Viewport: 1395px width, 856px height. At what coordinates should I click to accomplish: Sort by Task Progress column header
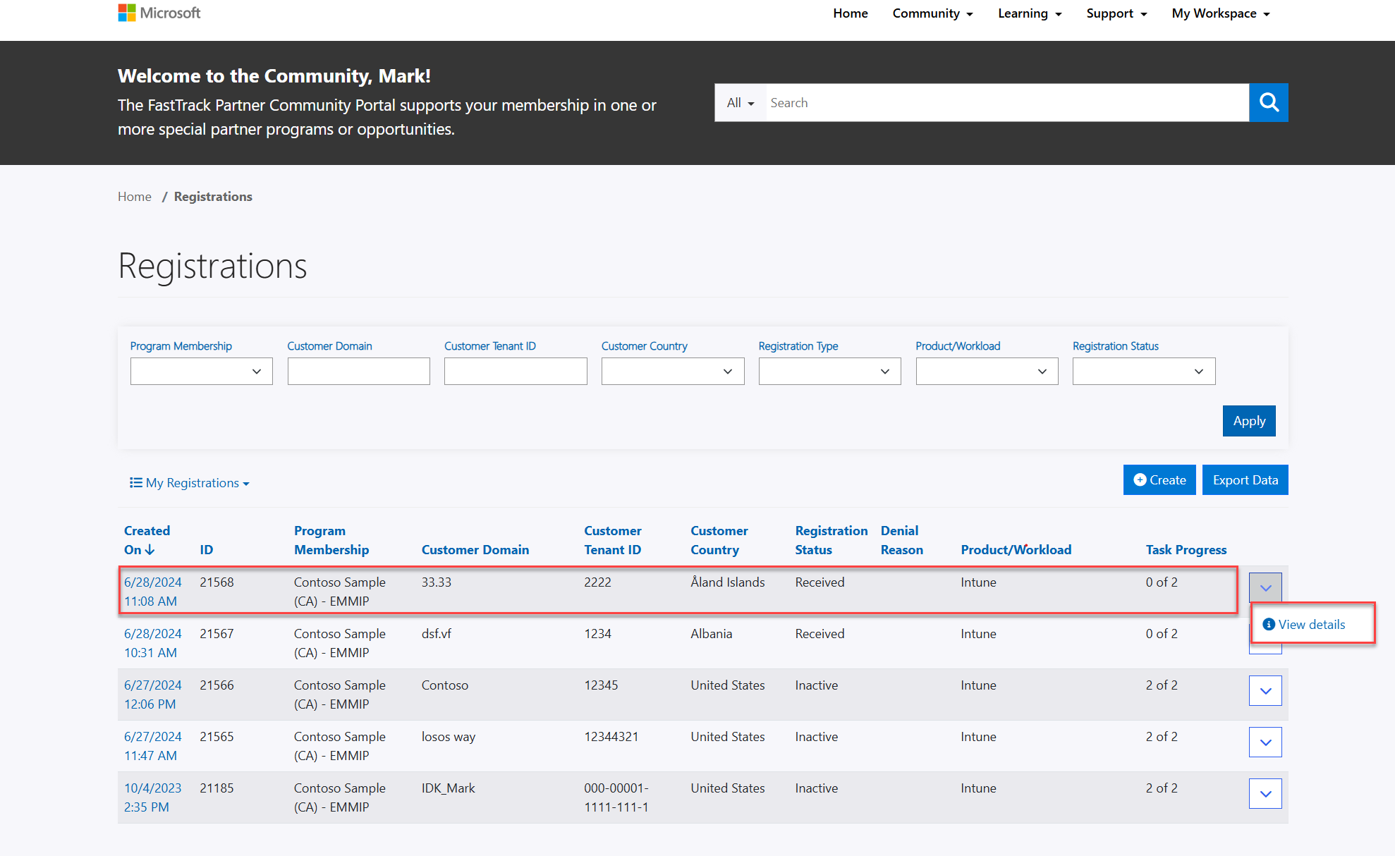point(1186,550)
